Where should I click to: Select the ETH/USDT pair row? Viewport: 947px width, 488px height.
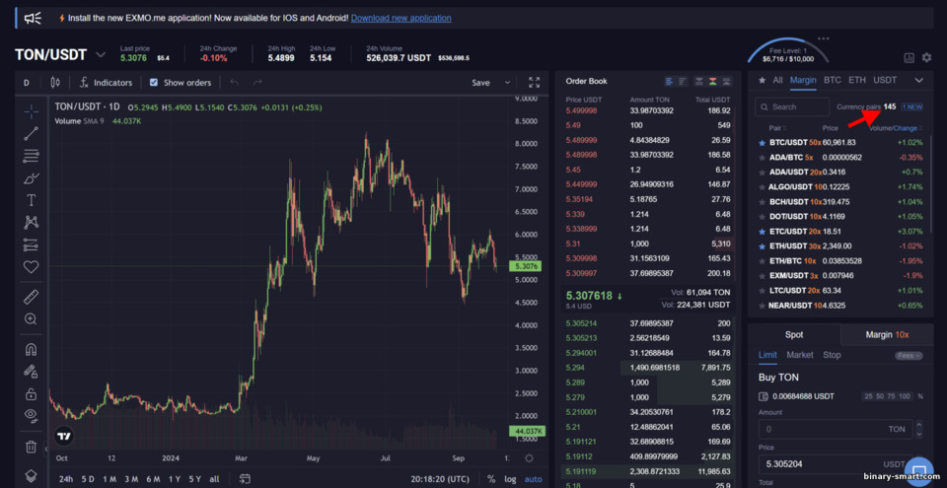tap(840, 245)
